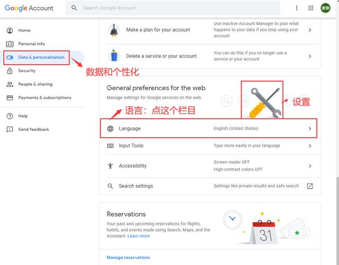Expand the Input Tools chevron arrow
Screen dimensions: 339x265
(310, 146)
